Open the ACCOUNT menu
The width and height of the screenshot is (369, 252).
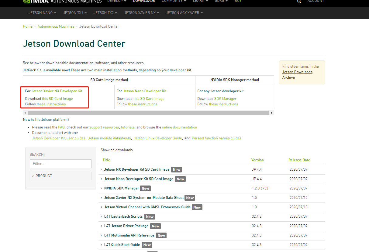(x=316, y=1)
